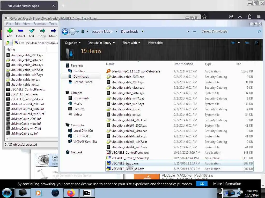Open Firefox Pocket save icon
This screenshot has height=198, width=265.
[x=231, y=16]
